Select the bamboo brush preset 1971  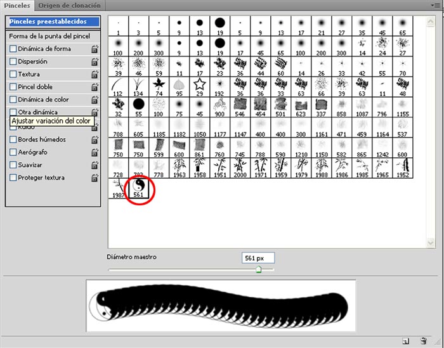pyautogui.click(x=261, y=168)
